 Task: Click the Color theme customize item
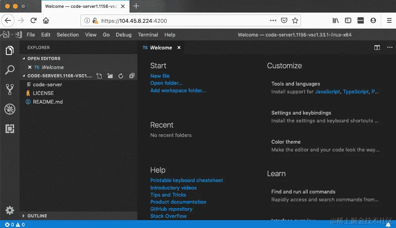(x=325, y=146)
